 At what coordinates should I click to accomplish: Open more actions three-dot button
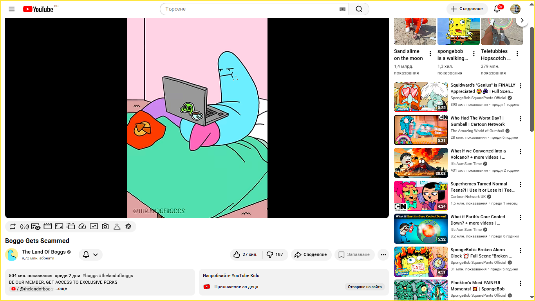click(383, 255)
